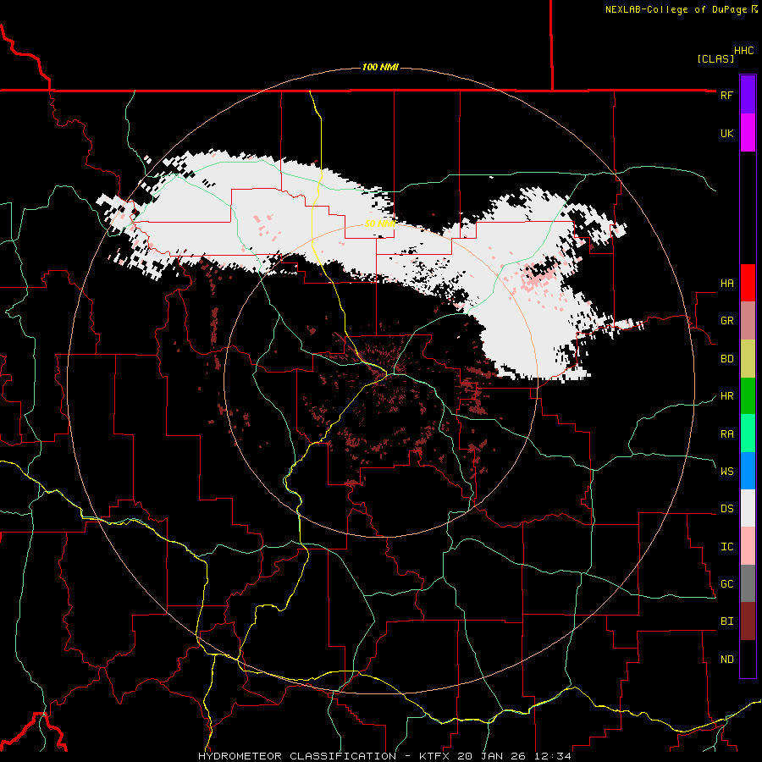
Task: Click the HR legend label
Action: (726, 396)
